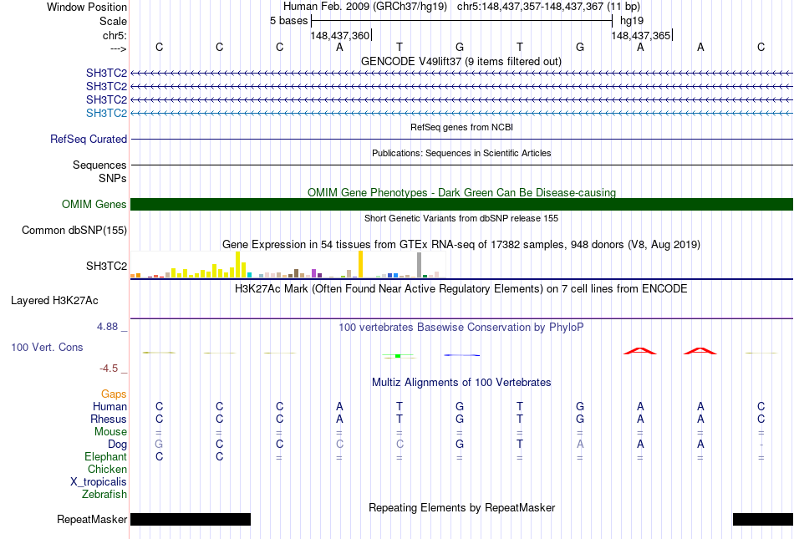Click 100 vertebrates Basewise Conservation by PhyloP

click(461, 328)
